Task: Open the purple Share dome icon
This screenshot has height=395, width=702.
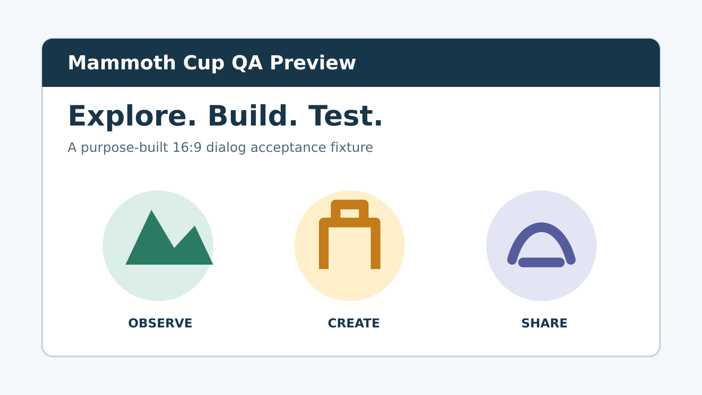Action: pos(541,245)
